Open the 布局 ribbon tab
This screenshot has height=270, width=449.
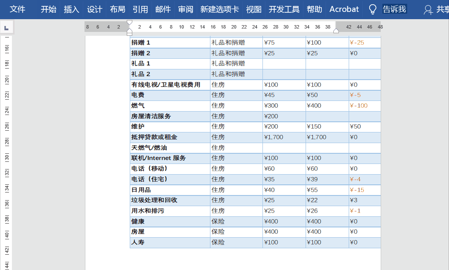pyautogui.click(x=117, y=9)
